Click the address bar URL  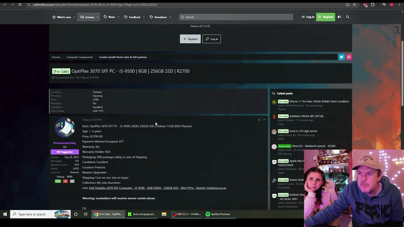point(95,5)
